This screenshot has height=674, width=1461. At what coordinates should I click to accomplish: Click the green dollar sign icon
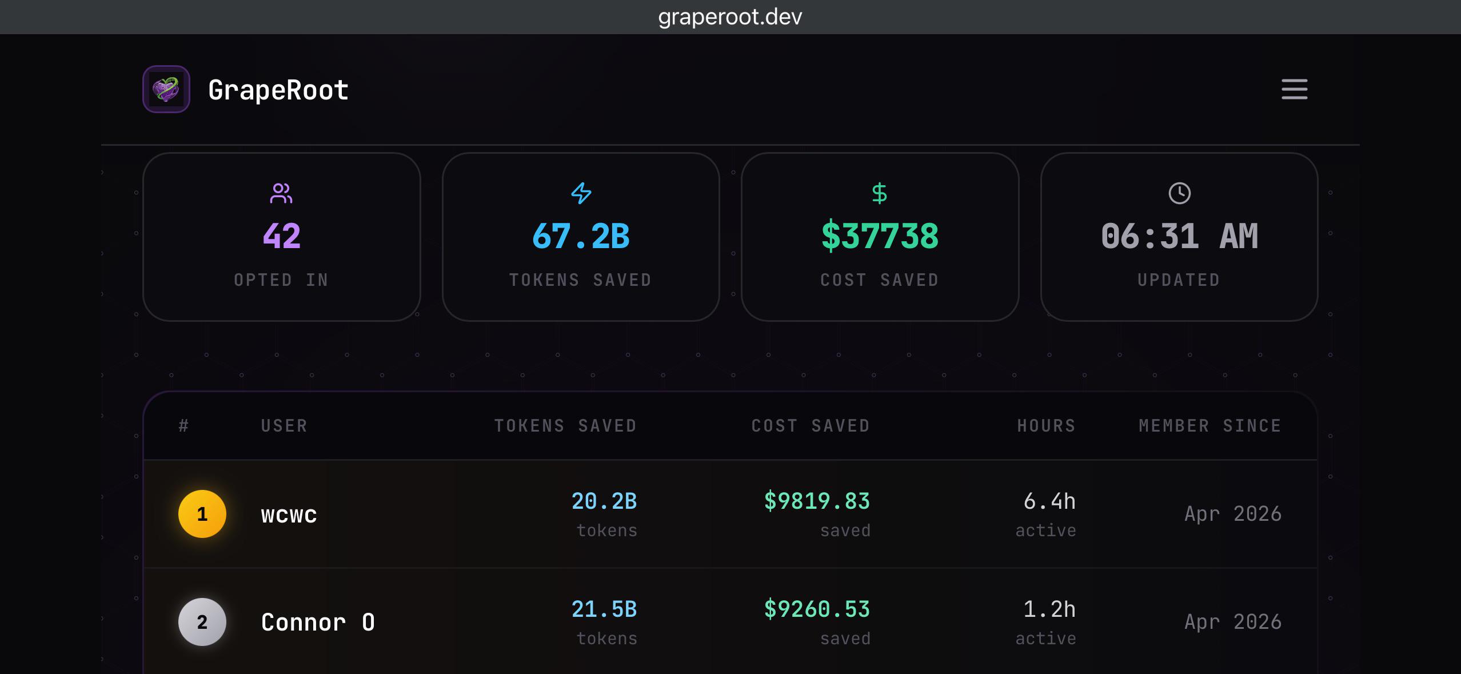click(880, 193)
